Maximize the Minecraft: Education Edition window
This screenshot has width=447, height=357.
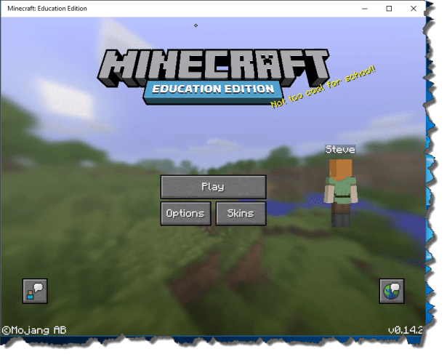click(389, 9)
